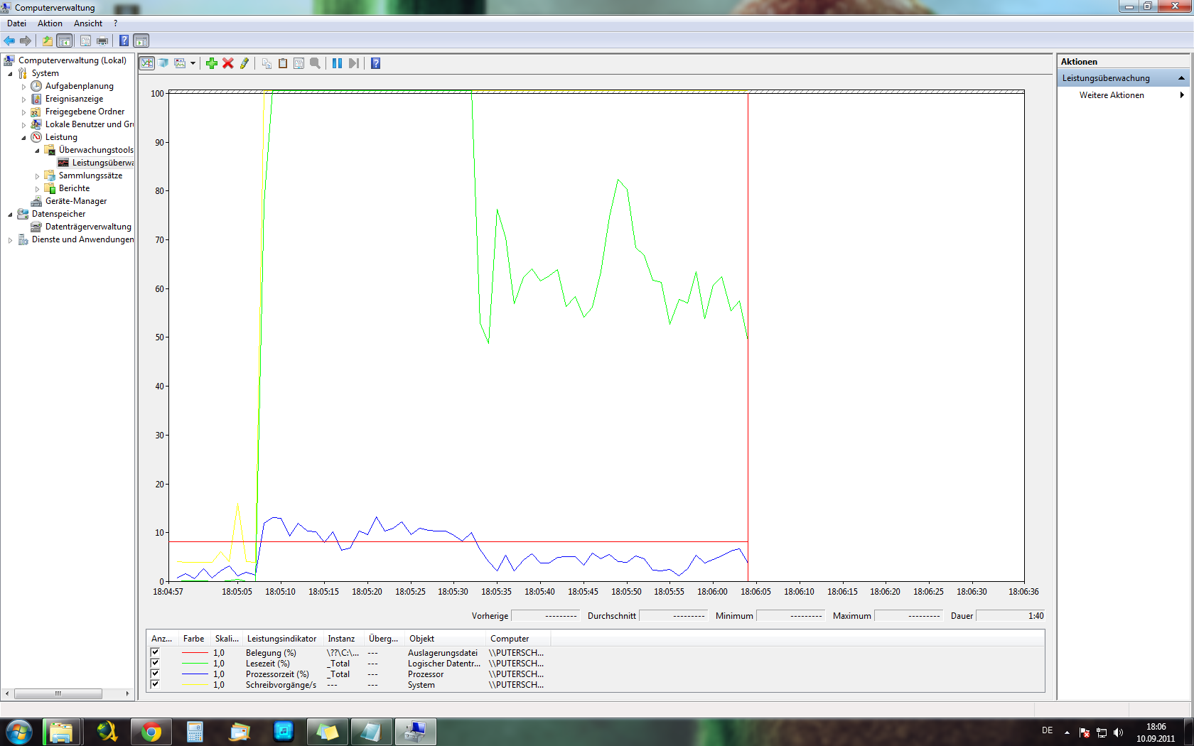Expand Dienste und Anwendungen node

click(x=10, y=240)
